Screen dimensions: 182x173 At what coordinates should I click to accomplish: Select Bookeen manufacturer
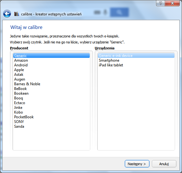tap(51, 93)
